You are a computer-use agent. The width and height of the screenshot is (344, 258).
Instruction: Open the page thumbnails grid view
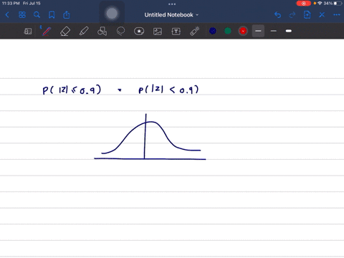coord(22,15)
